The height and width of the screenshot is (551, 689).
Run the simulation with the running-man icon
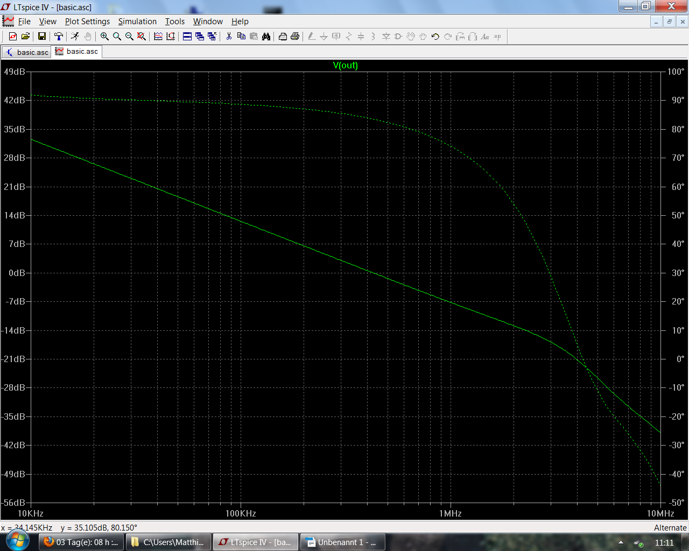click(x=75, y=37)
